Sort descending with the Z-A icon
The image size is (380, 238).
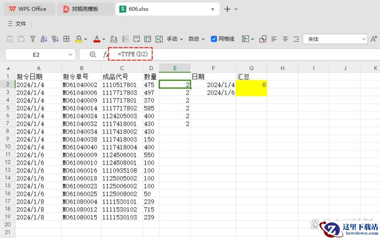[55, 39]
